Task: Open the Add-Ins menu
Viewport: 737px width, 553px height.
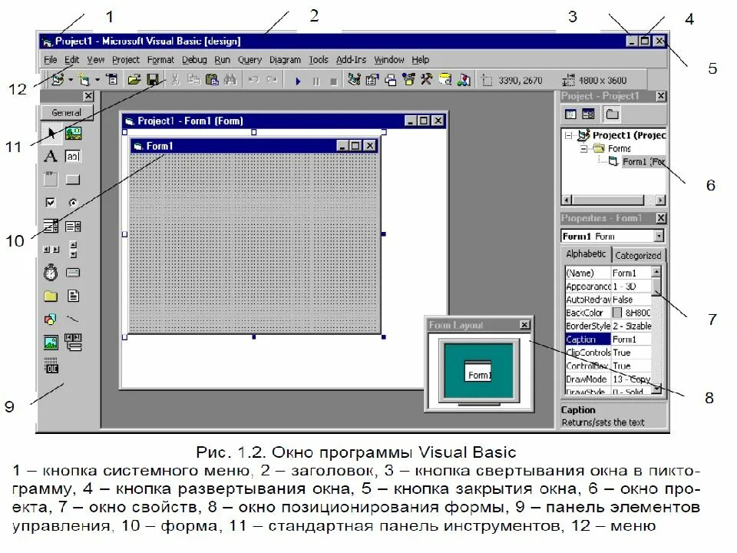Action: click(x=351, y=60)
